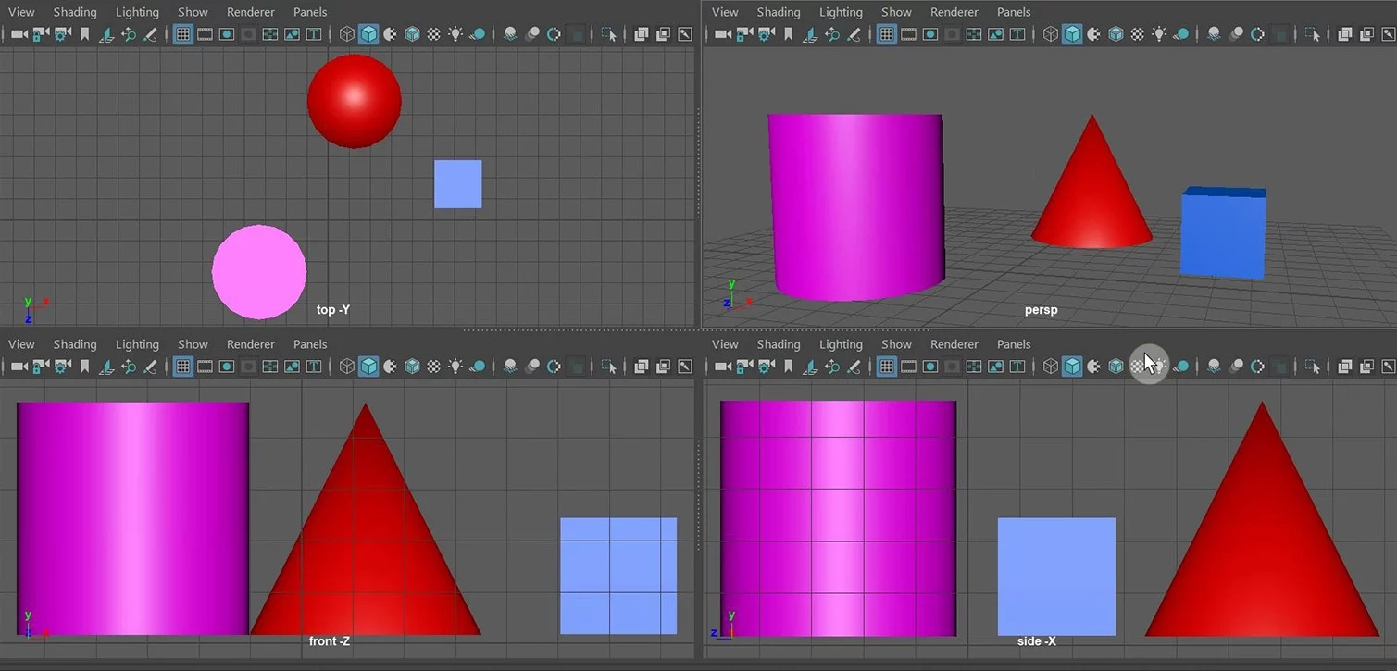1397x671 pixels.
Task: Click Bookmarks icon in front -Z panel
Action: (84, 367)
